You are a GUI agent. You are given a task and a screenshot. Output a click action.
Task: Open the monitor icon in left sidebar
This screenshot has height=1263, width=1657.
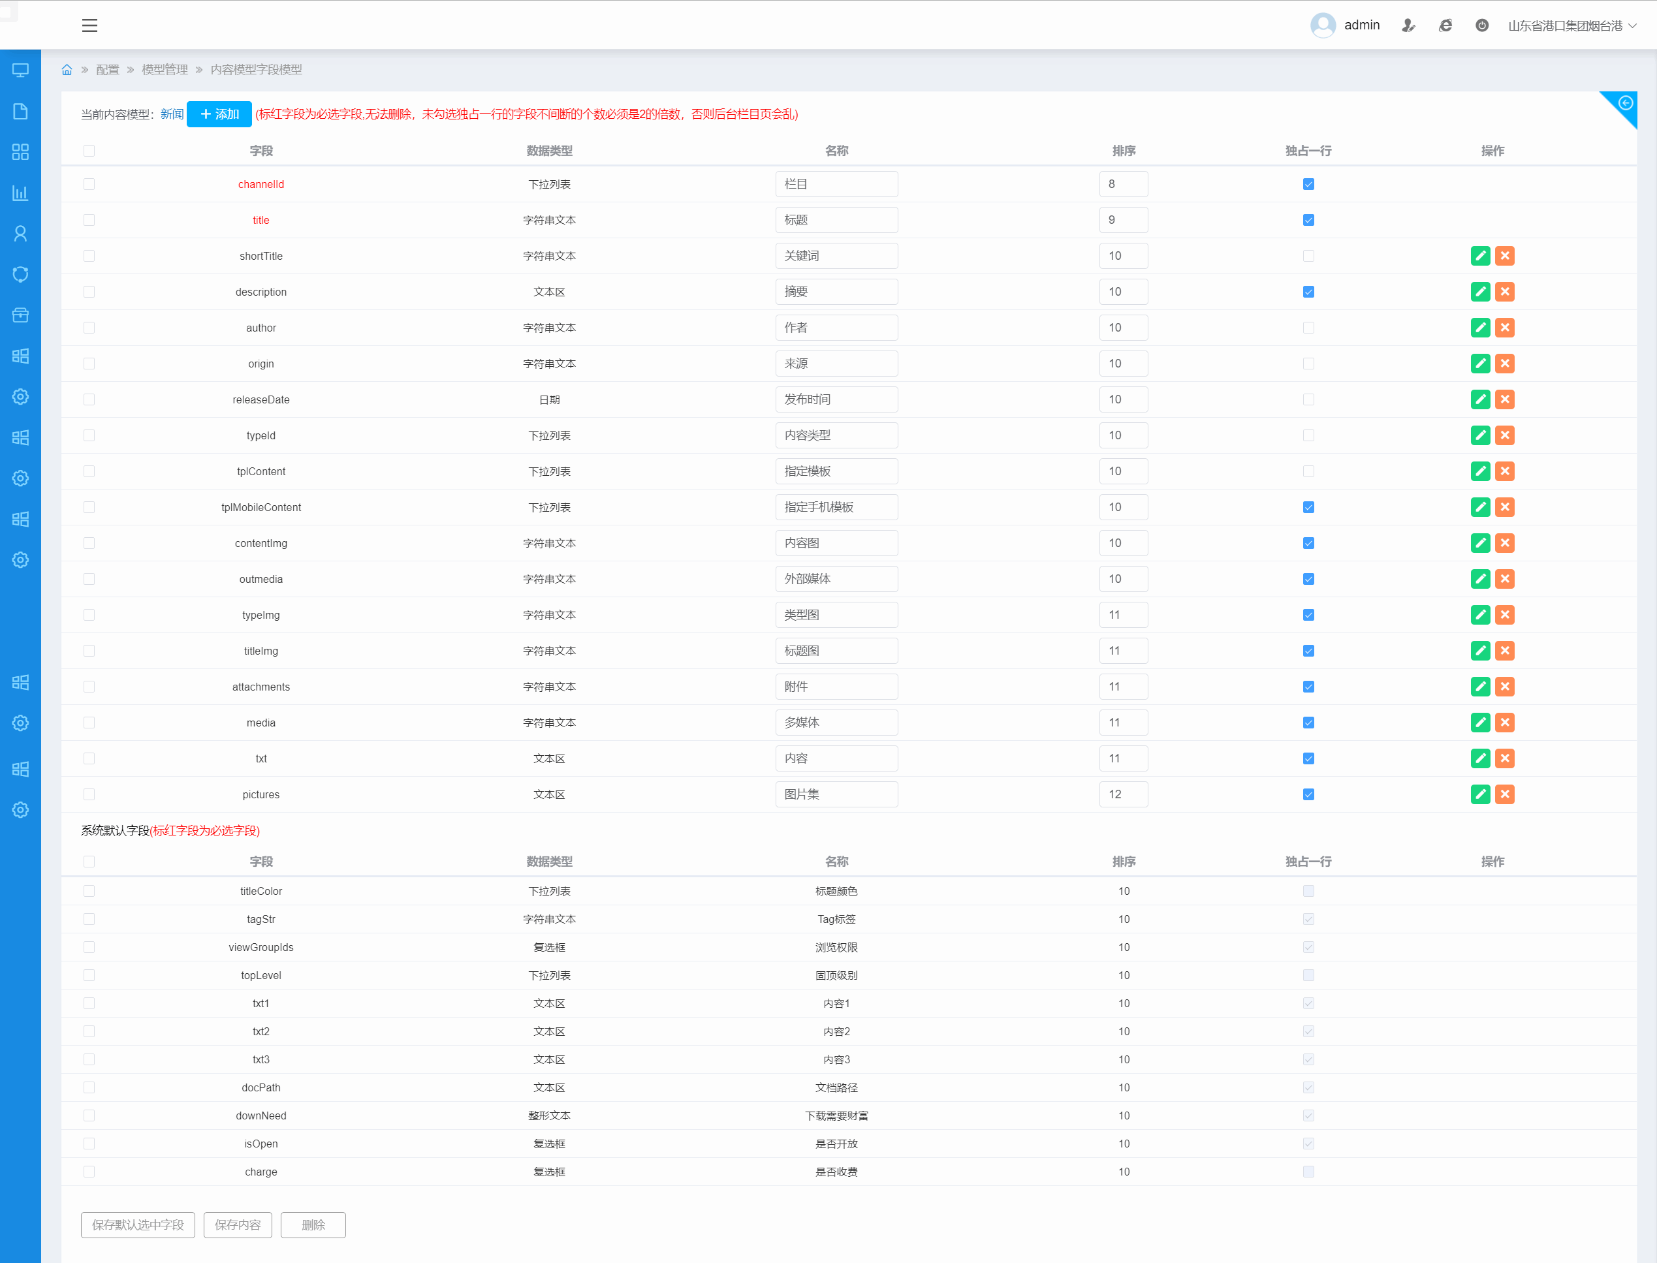pyautogui.click(x=20, y=70)
